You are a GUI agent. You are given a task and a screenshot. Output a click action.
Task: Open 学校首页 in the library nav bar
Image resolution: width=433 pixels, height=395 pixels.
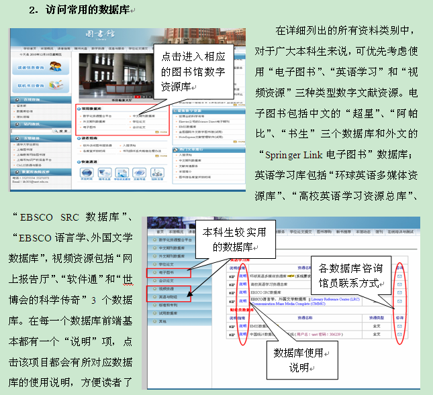pyautogui.click(x=30, y=48)
